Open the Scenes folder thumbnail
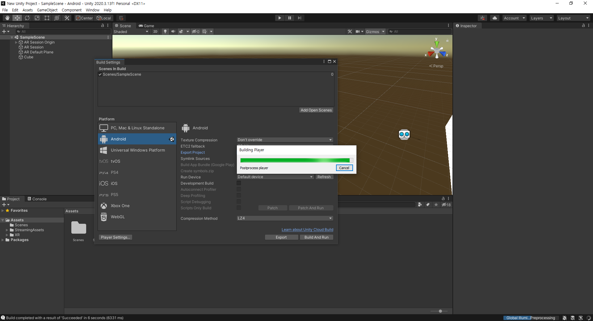 click(x=78, y=228)
